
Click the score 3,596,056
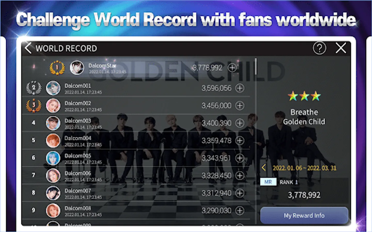click(216, 88)
